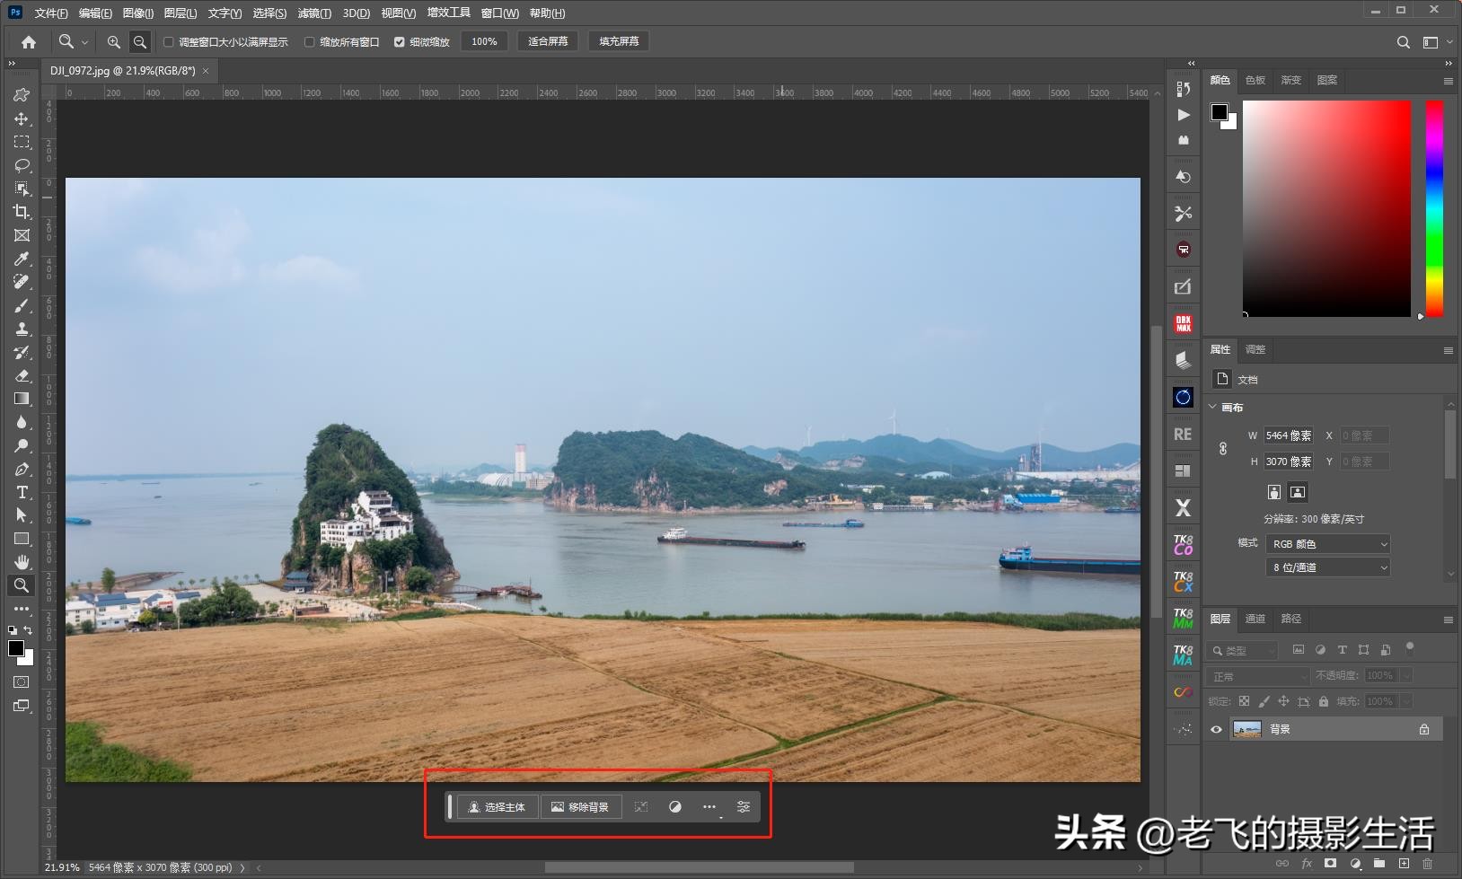Viewport: 1462px width, 879px height.
Task: Click the W width value field
Action: coord(1290,435)
